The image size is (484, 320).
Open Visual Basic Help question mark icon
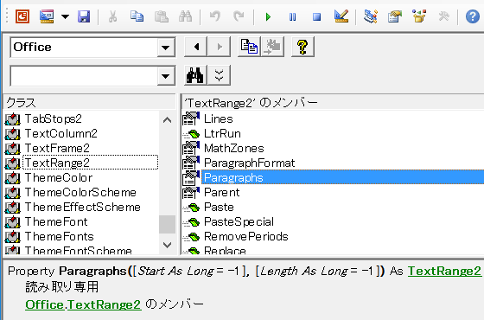pyautogui.click(x=473, y=16)
